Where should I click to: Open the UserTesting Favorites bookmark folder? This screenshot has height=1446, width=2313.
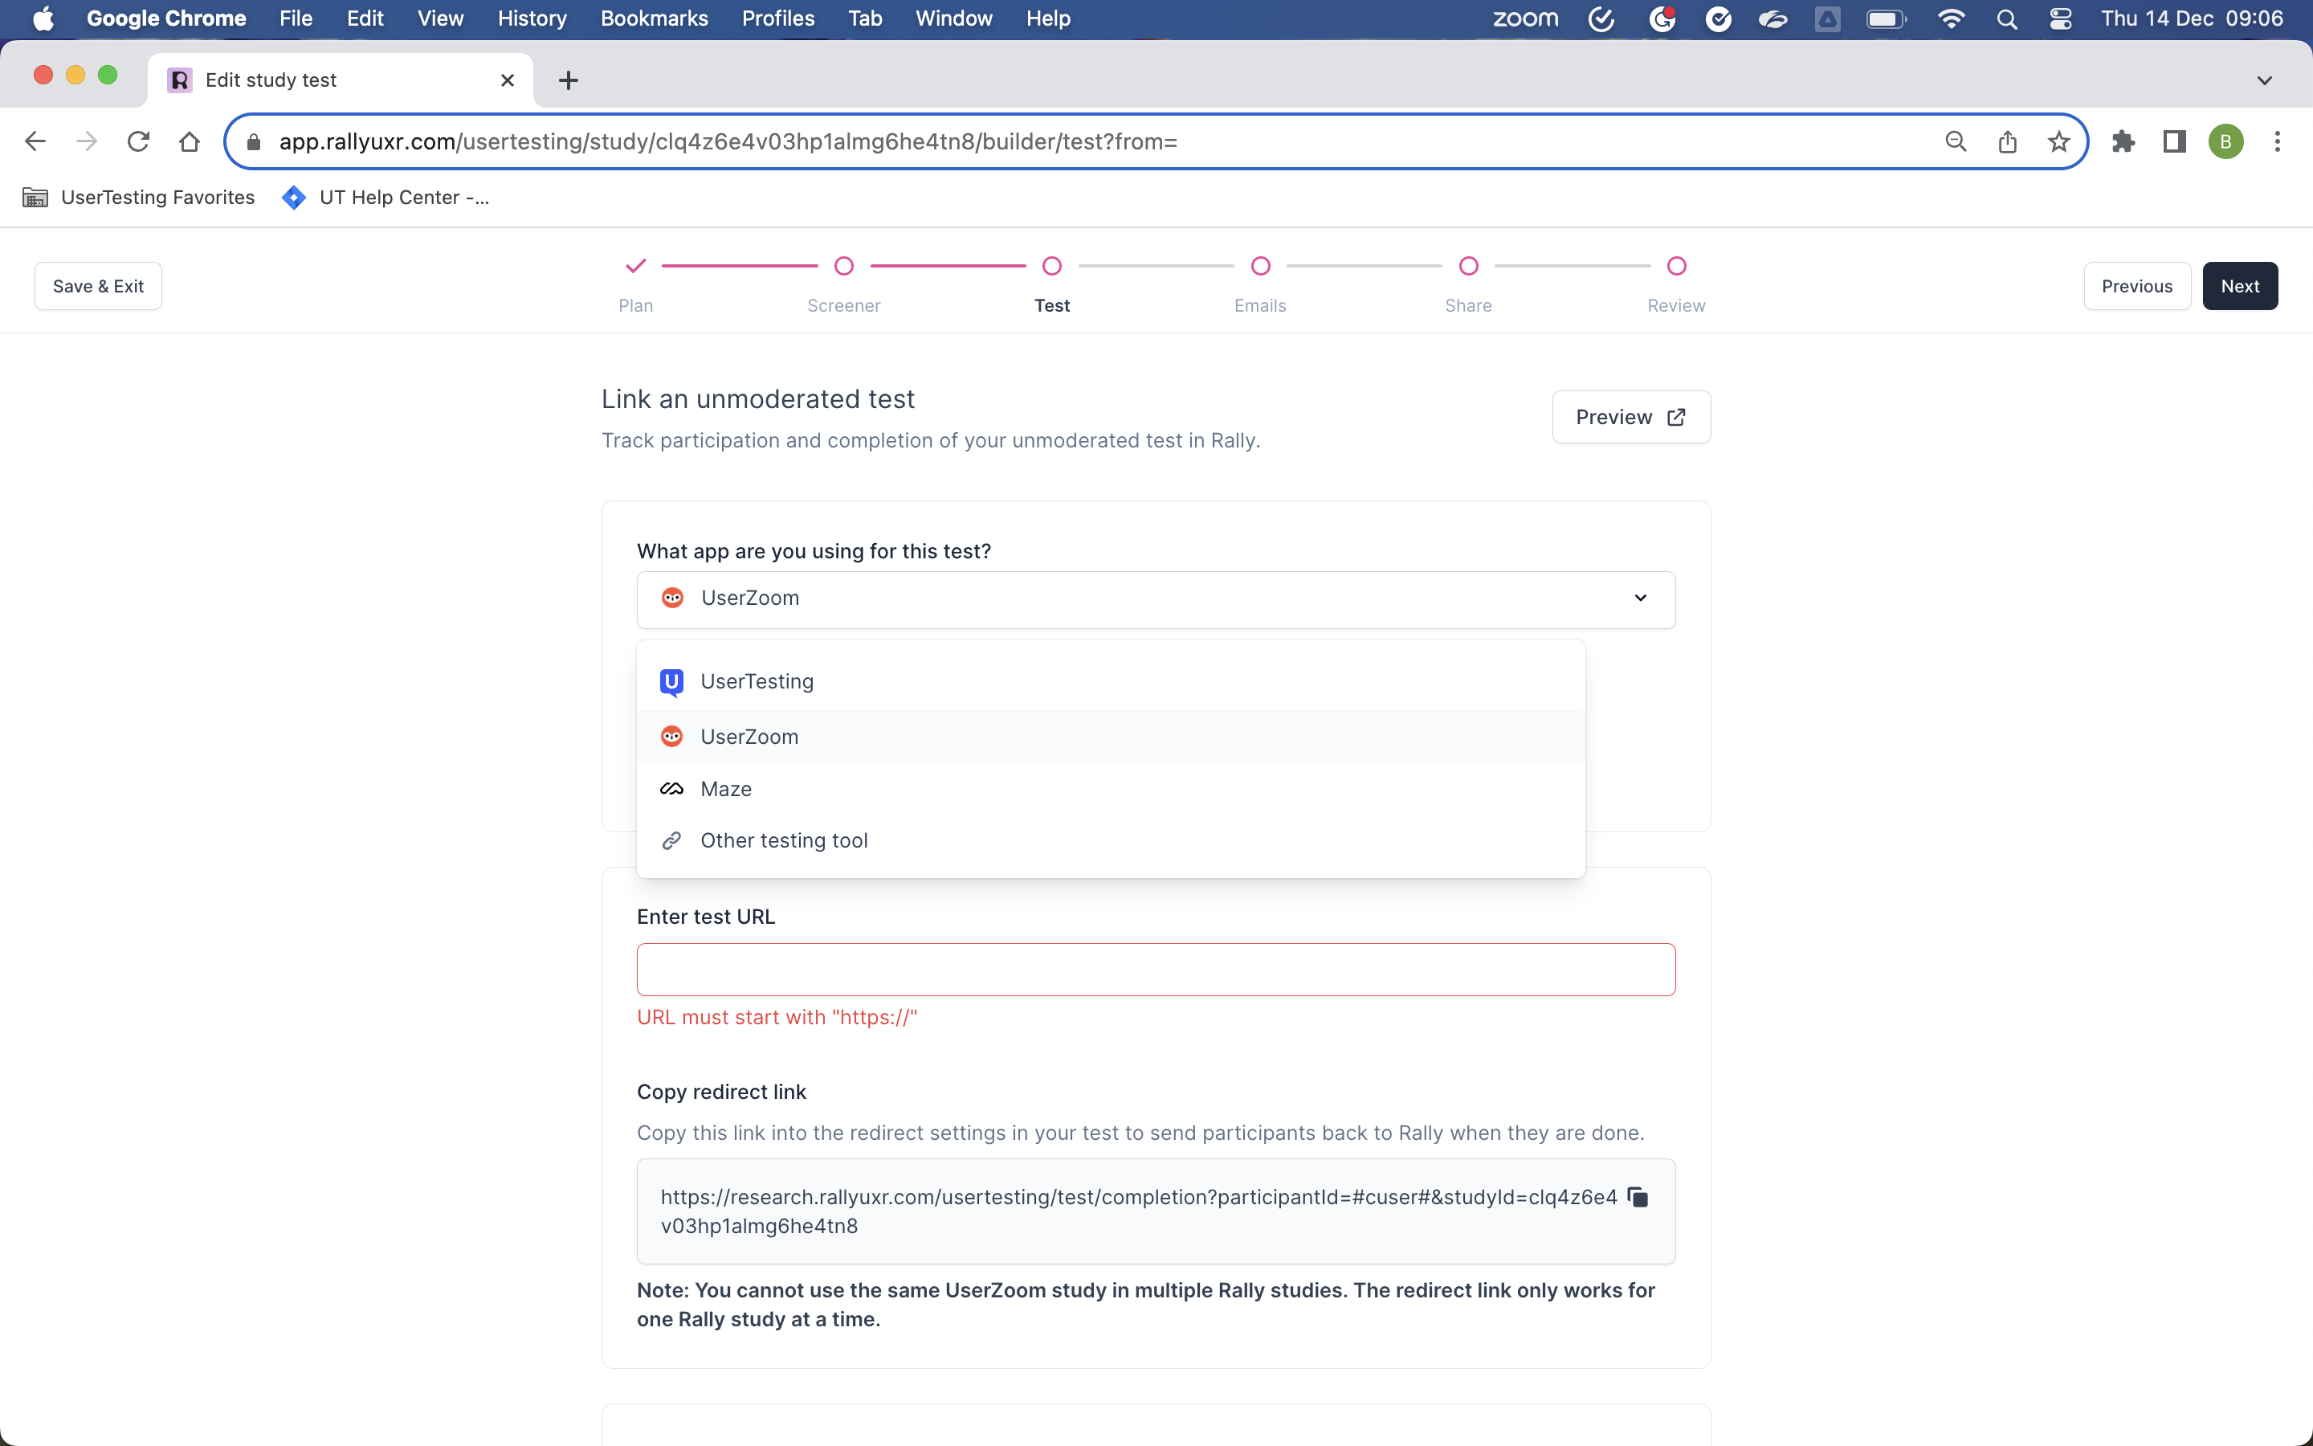(x=140, y=197)
